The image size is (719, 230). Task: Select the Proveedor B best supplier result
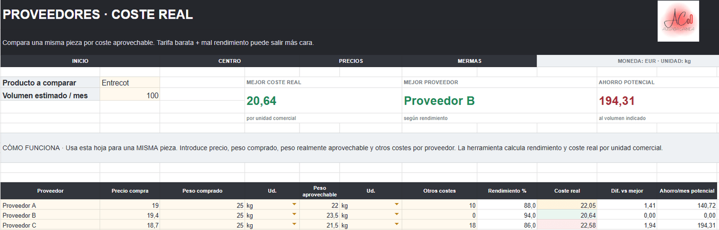tap(439, 101)
